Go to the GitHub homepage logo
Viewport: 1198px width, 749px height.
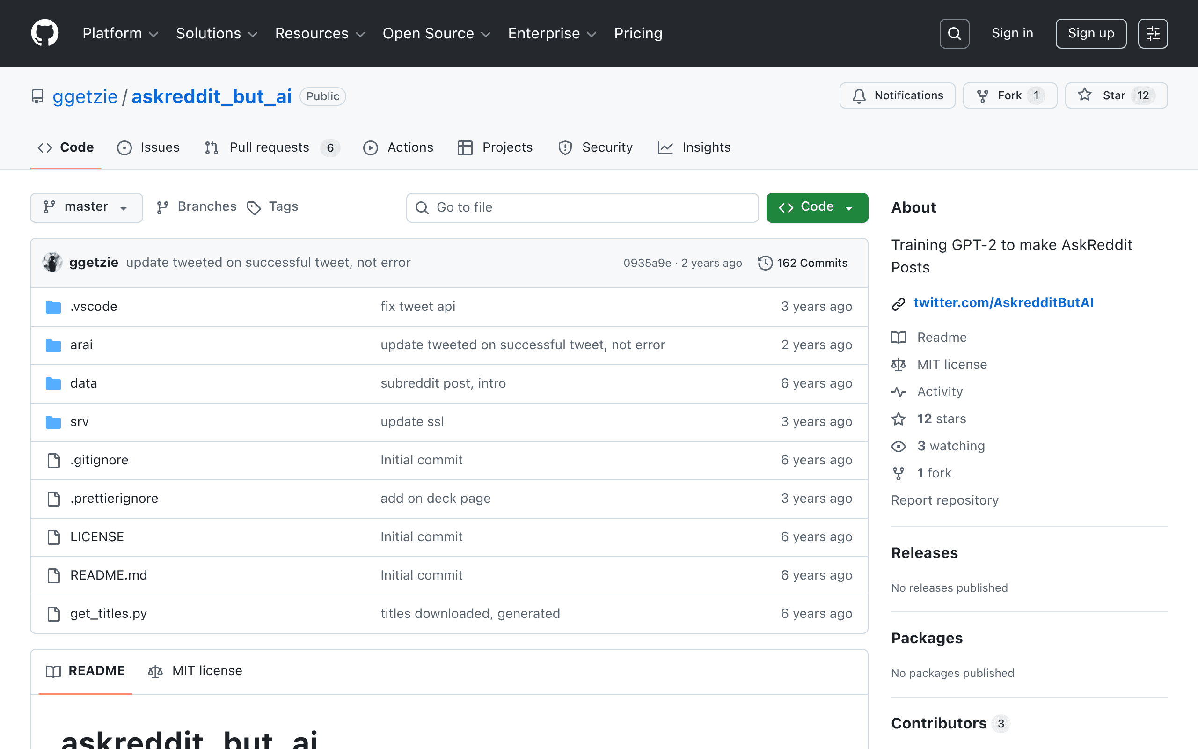[x=44, y=33]
